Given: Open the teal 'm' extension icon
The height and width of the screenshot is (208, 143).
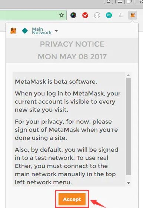Looking at the screenshot, I should (109, 15).
